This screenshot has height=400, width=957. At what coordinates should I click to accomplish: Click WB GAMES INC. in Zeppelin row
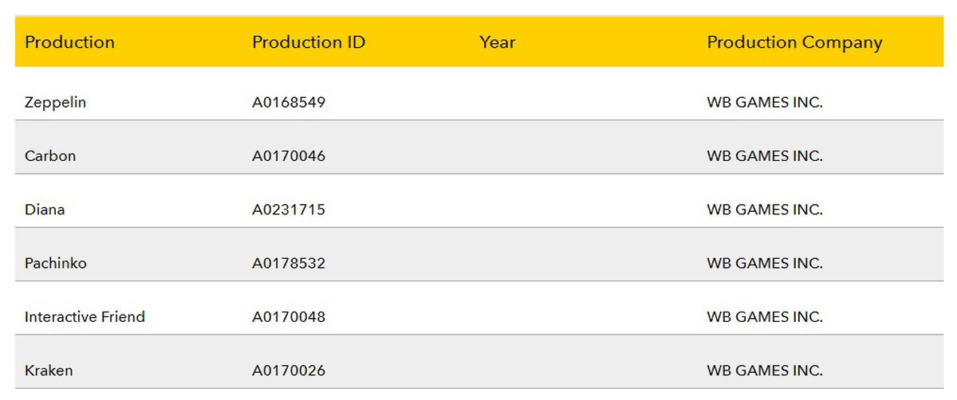tap(764, 103)
